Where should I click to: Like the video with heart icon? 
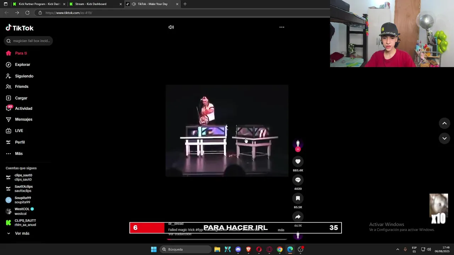tap(298, 161)
